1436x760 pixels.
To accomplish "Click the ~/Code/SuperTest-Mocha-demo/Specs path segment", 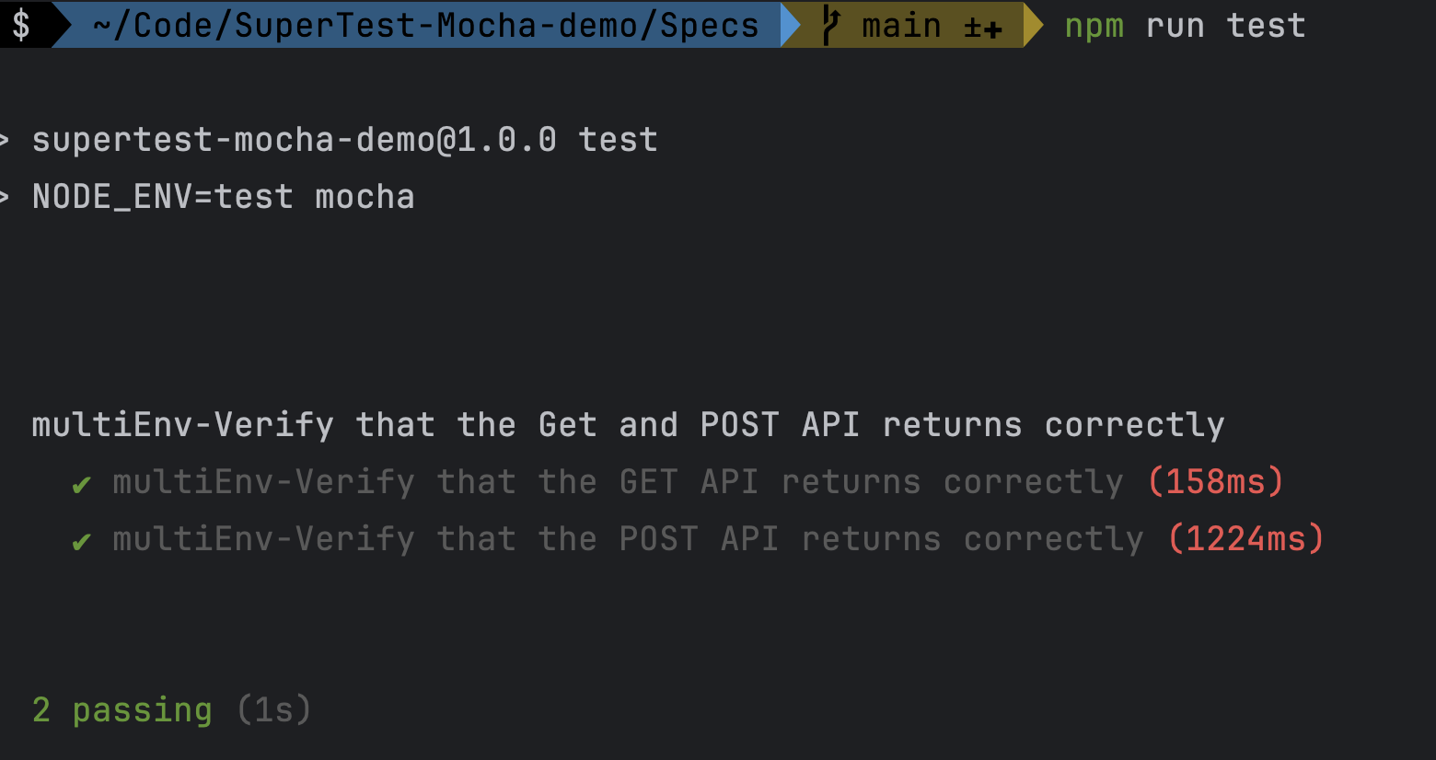I will [x=426, y=25].
